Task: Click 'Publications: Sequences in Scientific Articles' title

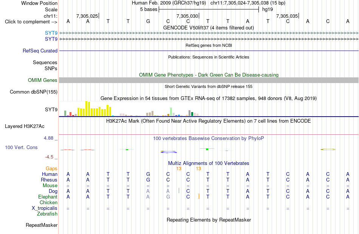Action: (209, 57)
